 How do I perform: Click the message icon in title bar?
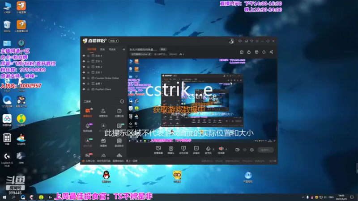point(240,41)
